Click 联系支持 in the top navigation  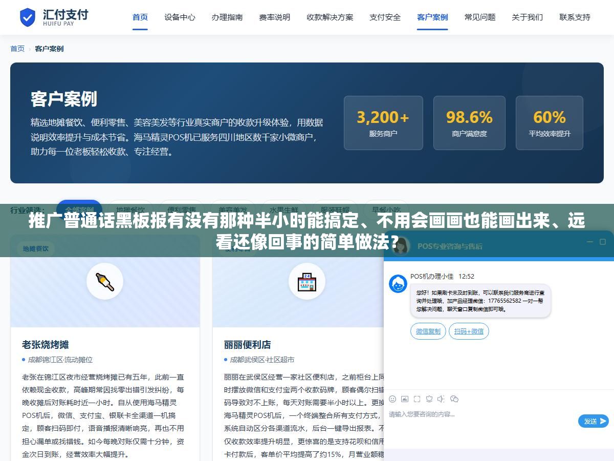(575, 17)
